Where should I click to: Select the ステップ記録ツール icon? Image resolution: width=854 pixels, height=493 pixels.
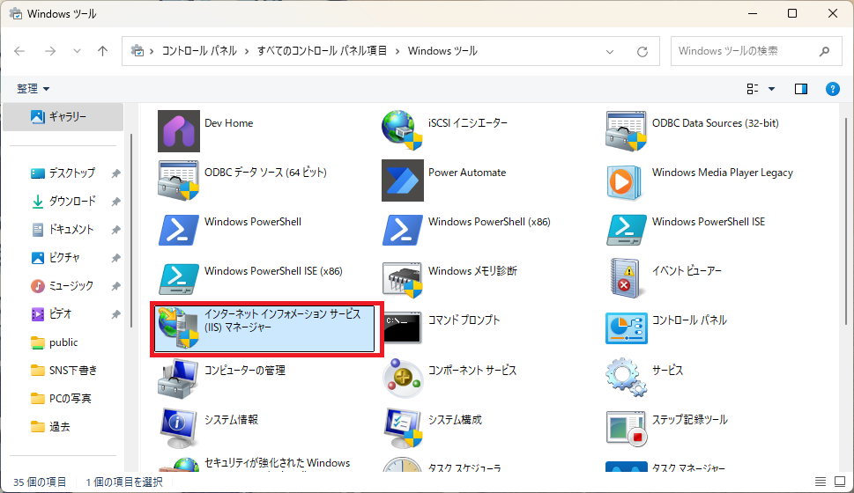(627, 428)
